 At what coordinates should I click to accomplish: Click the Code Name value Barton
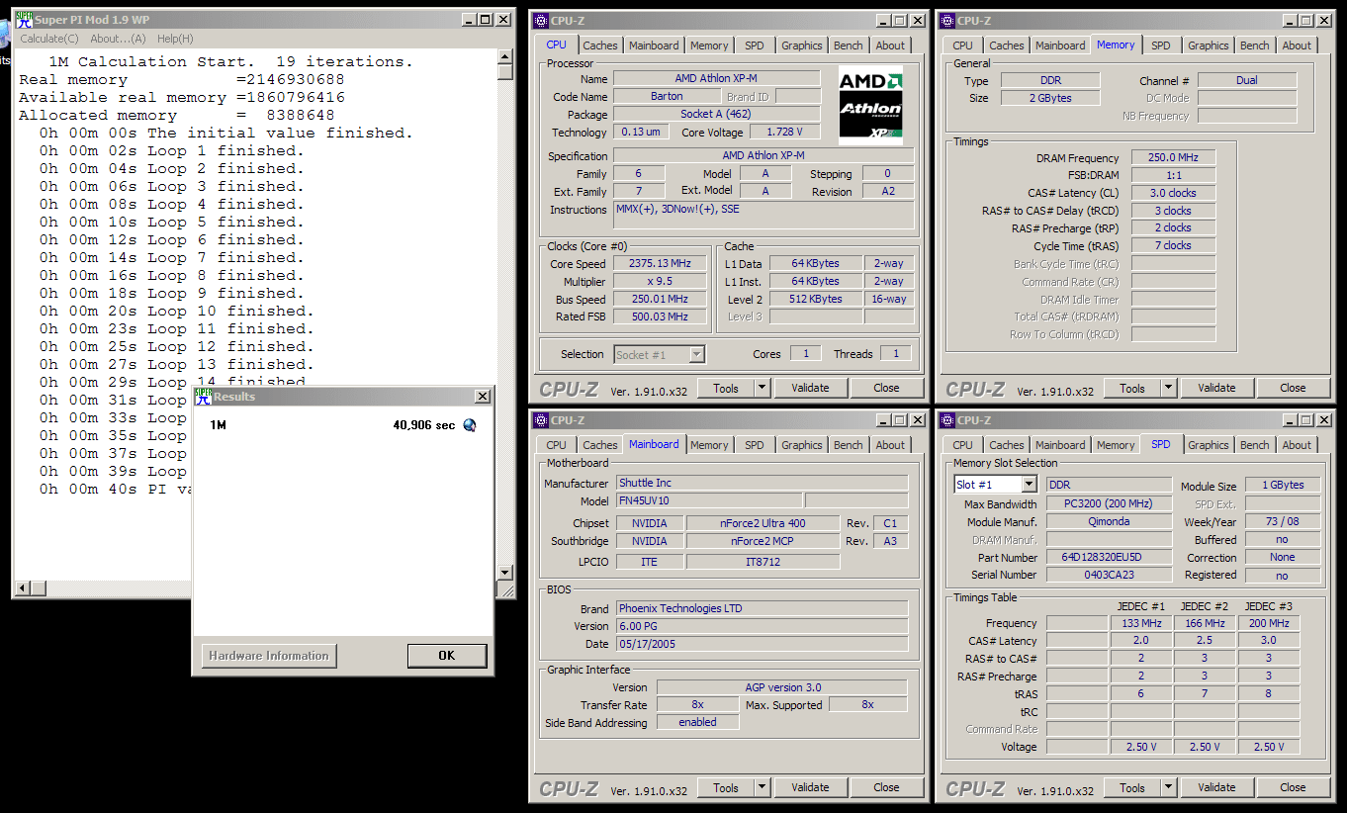click(667, 97)
